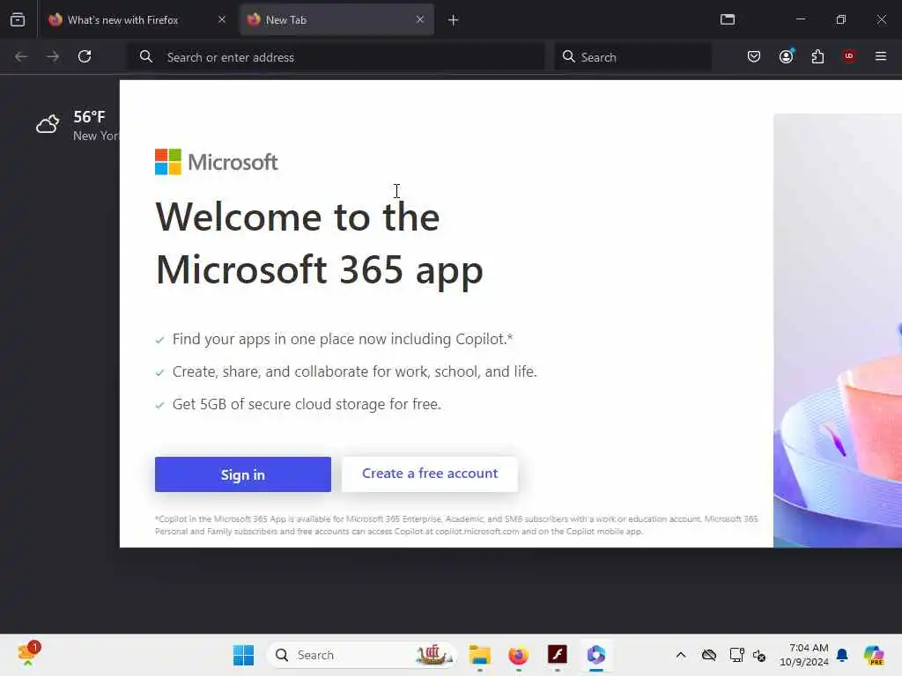
Task: Click the OneDrive cloud tray icon
Action: tap(709, 655)
